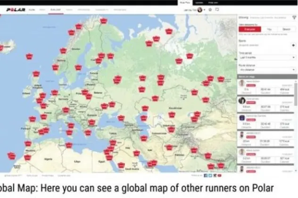Click the scroll down arrow in sessions list

296,171
